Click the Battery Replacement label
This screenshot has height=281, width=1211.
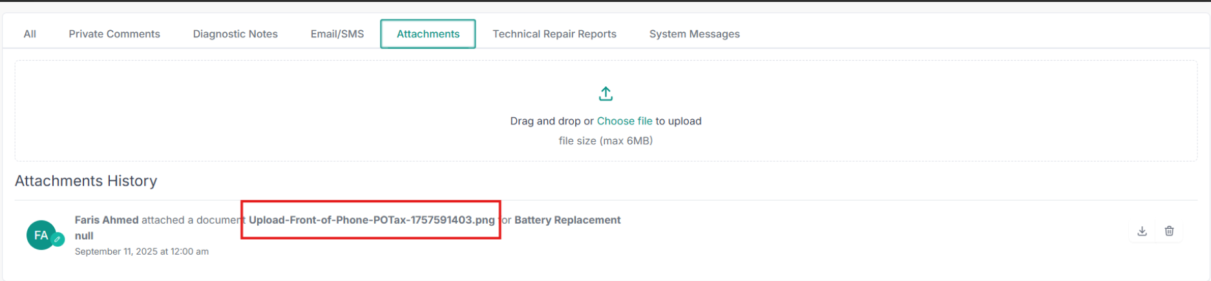tap(567, 220)
